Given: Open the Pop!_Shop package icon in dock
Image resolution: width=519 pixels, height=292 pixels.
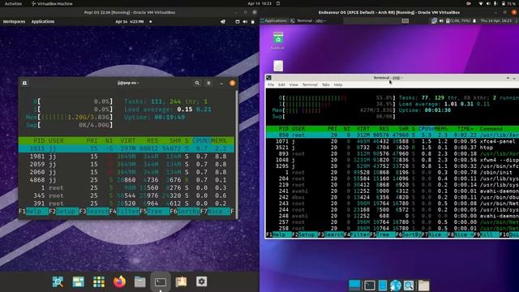Looking at the screenshot, I should (181, 281).
